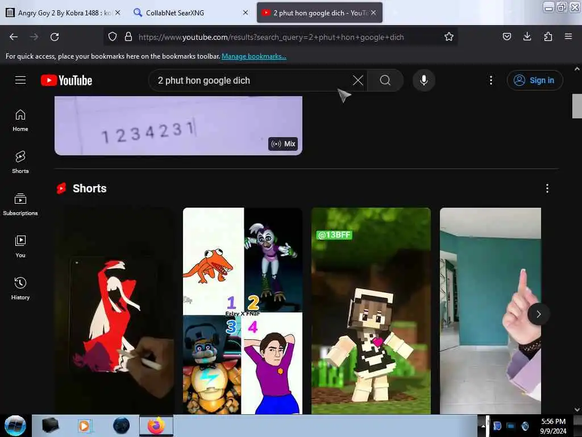Image resolution: width=582 pixels, height=437 pixels.
Task: Click Firefox in the taskbar
Action: tap(156, 426)
